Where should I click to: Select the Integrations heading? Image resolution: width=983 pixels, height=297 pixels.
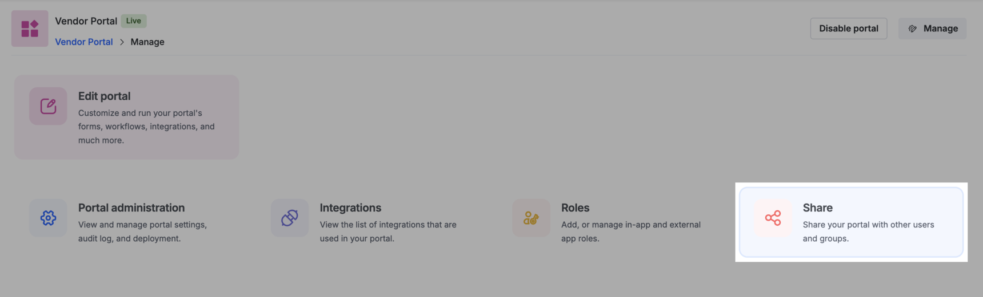pos(350,208)
